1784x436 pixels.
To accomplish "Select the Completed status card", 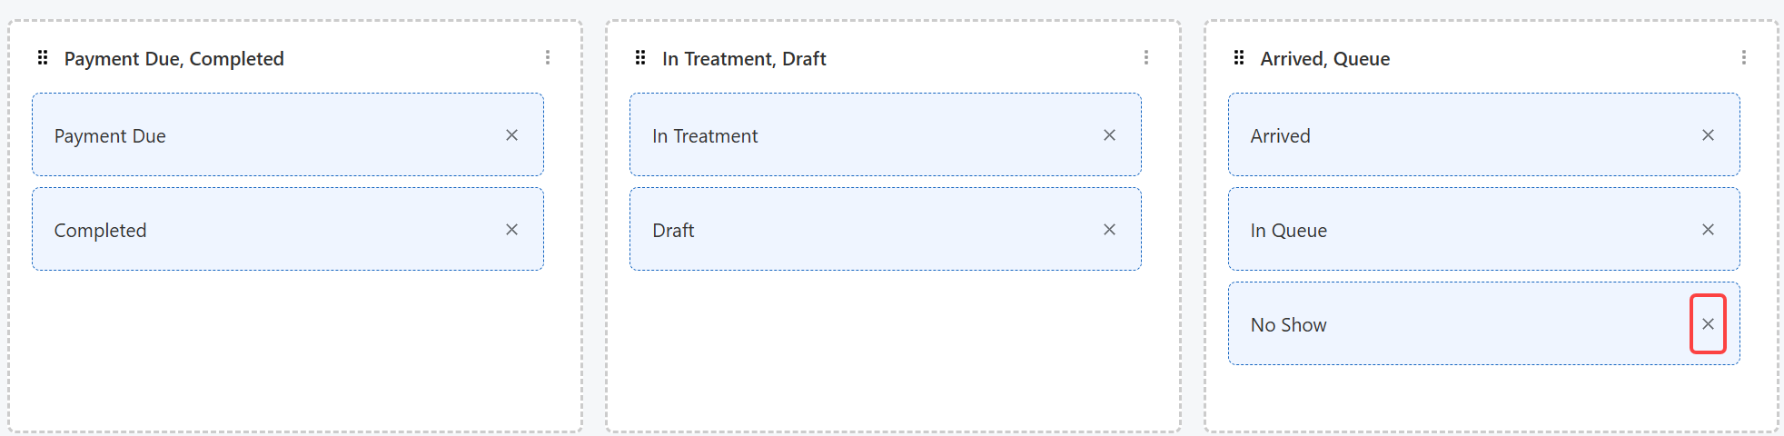I will tap(273, 230).
